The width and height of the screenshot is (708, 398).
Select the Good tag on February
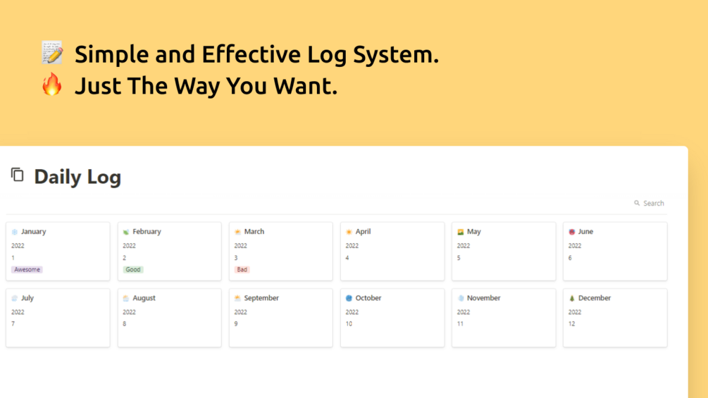pyautogui.click(x=133, y=269)
